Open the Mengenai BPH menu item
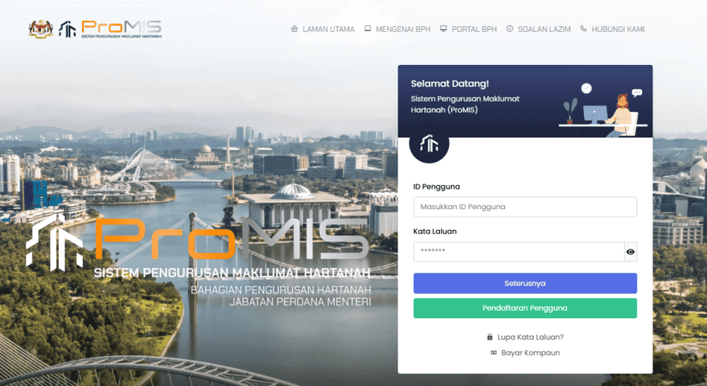This screenshot has height=386, width=707. click(403, 29)
